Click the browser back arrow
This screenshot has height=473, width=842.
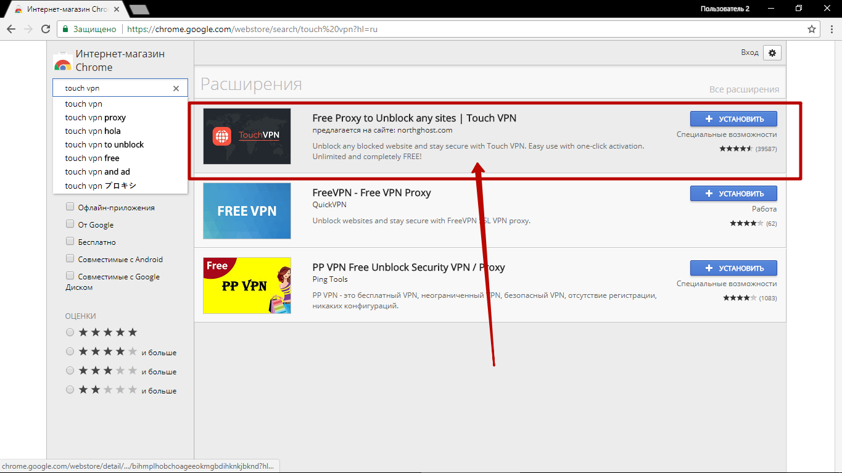tap(11, 29)
